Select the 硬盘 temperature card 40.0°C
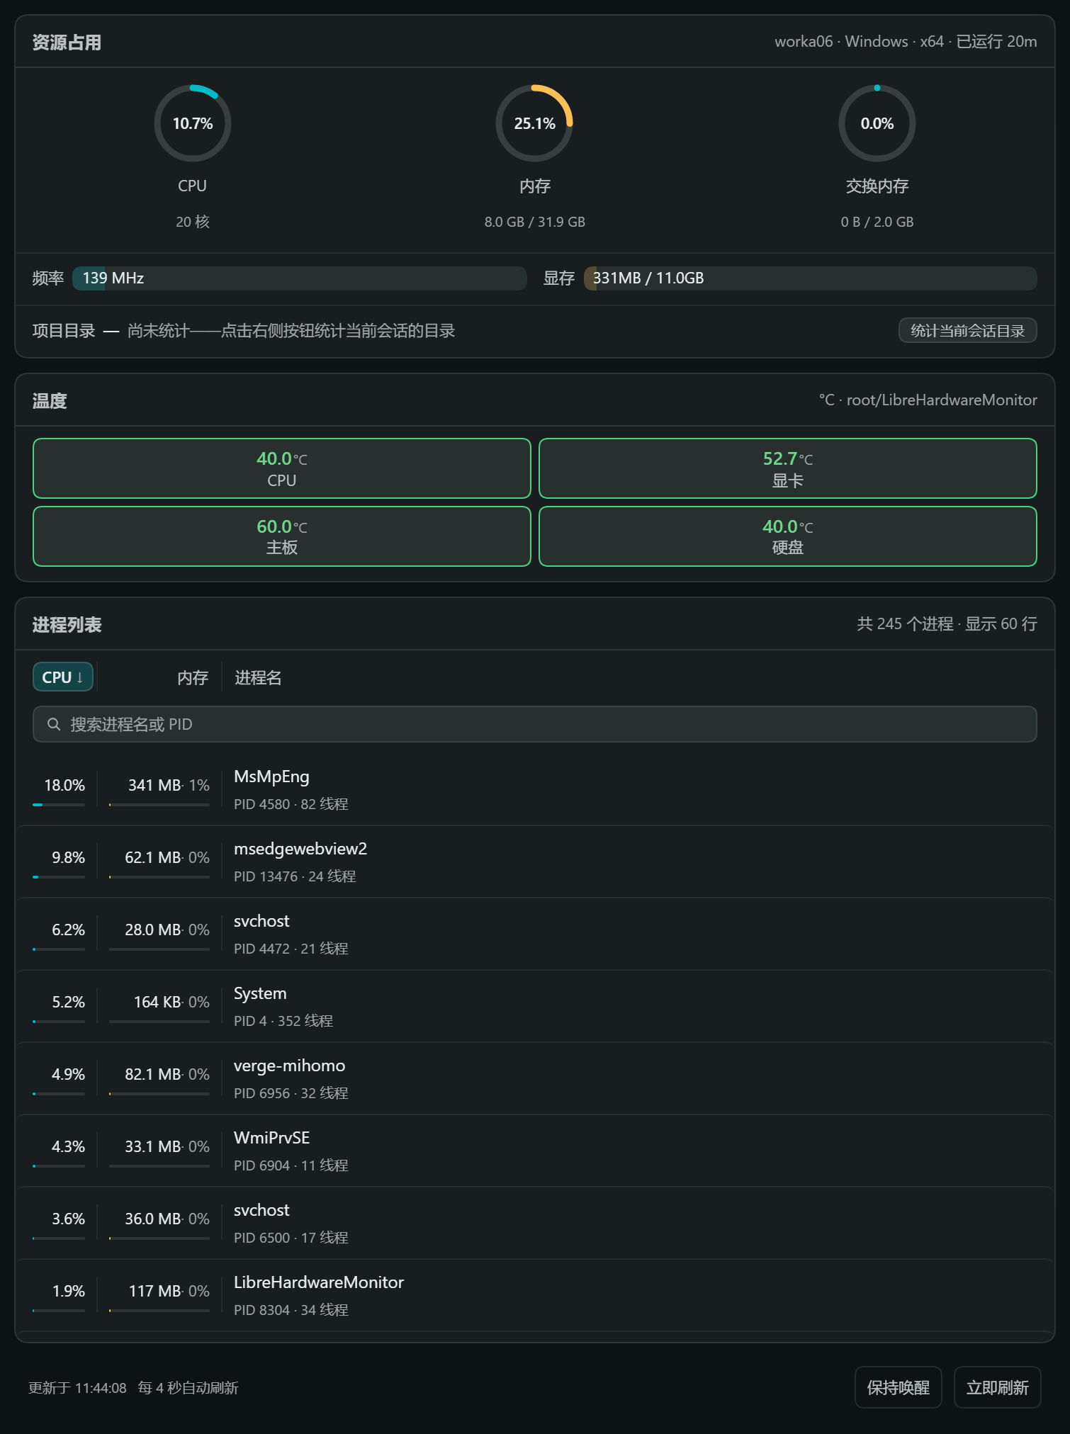The image size is (1070, 1434). pos(788,536)
